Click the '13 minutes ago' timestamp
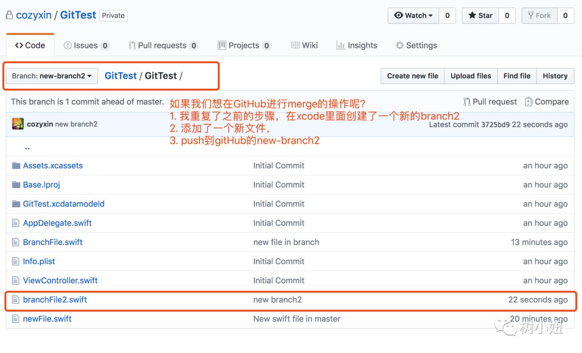Viewport: 582px width, 353px height. [x=539, y=243]
